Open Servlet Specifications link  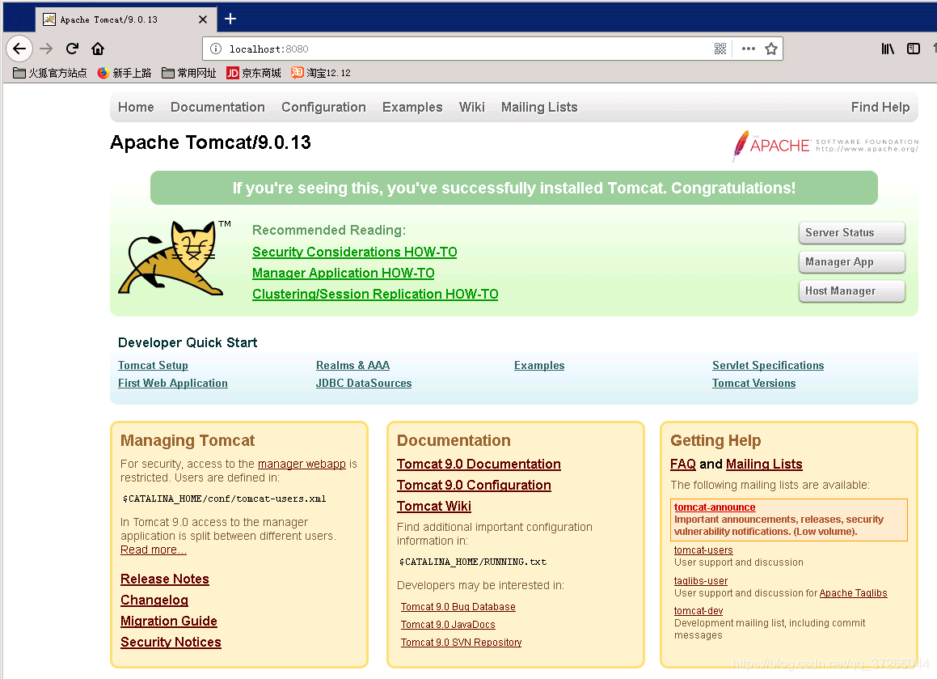click(768, 366)
